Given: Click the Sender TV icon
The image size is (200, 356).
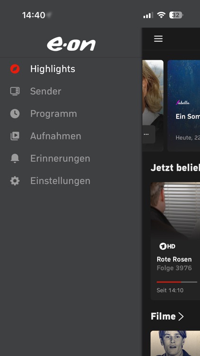Looking at the screenshot, I should [x=15, y=91].
